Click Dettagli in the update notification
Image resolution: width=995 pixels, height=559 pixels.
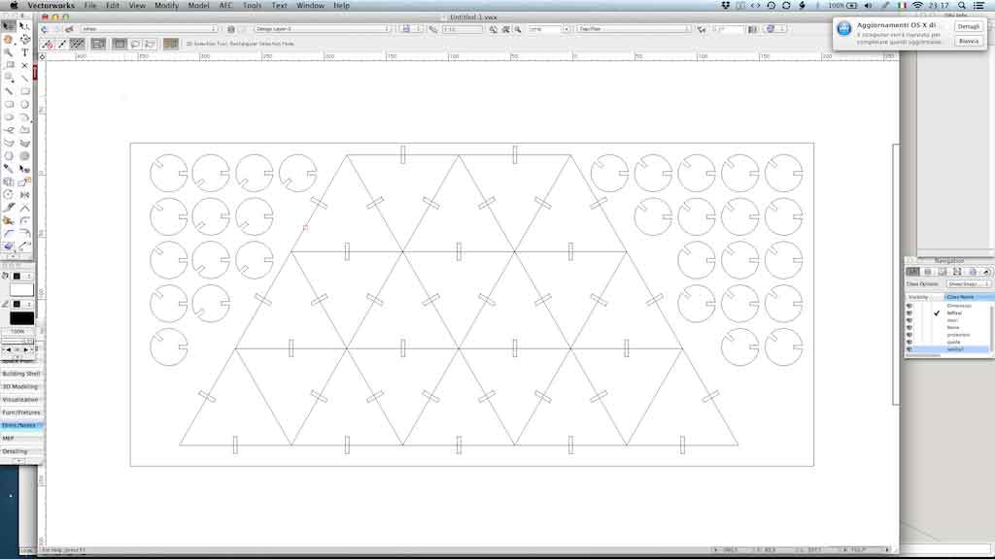(969, 26)
